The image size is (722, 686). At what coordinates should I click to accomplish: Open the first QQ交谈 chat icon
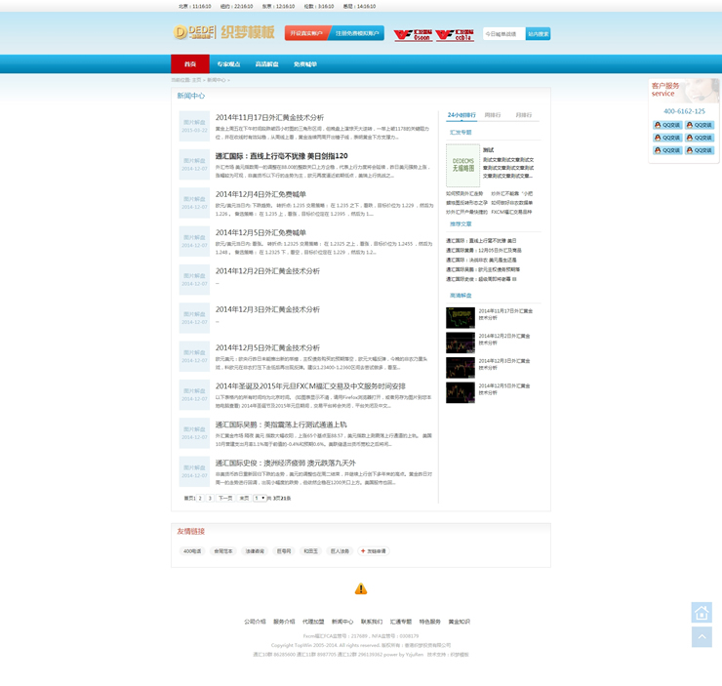pos(667,125)
